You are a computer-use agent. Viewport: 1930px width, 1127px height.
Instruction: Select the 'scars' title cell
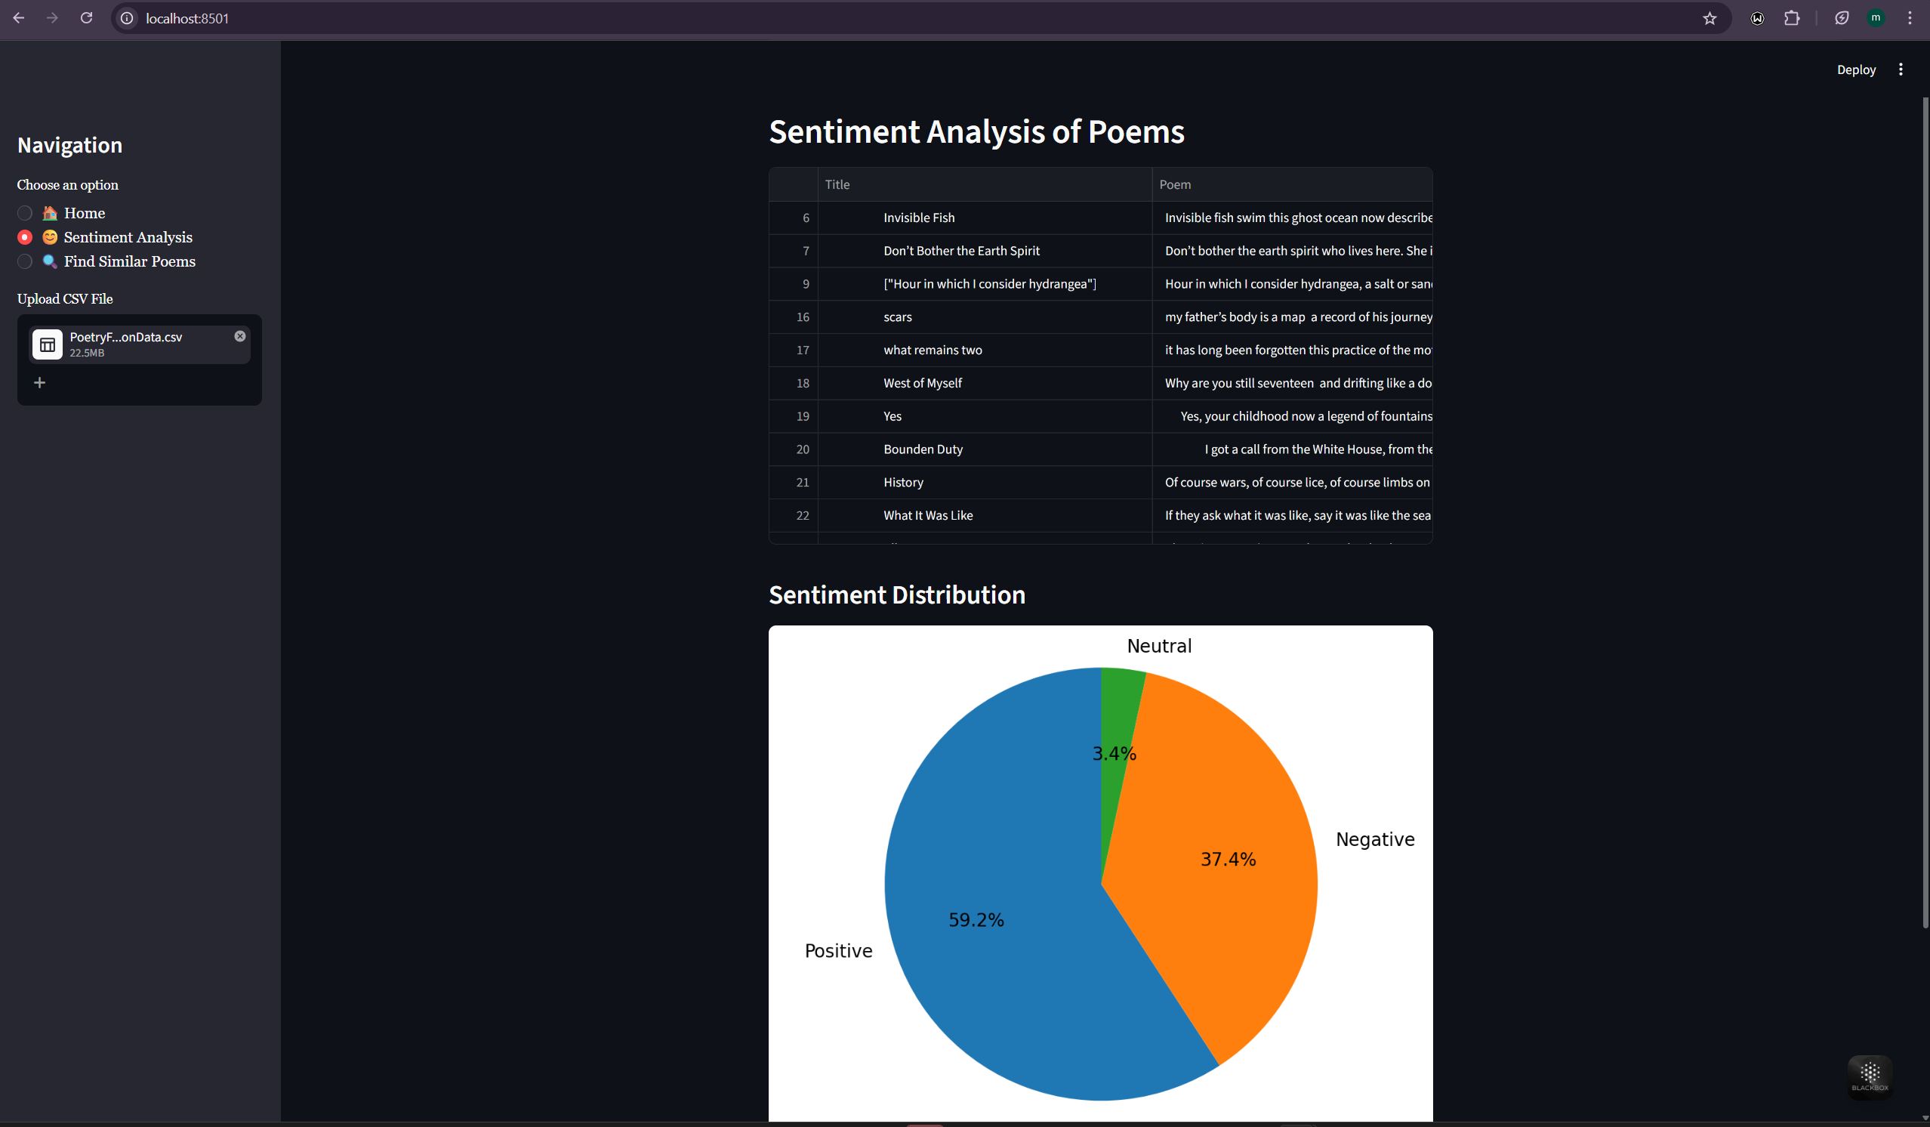pos(985,316)
